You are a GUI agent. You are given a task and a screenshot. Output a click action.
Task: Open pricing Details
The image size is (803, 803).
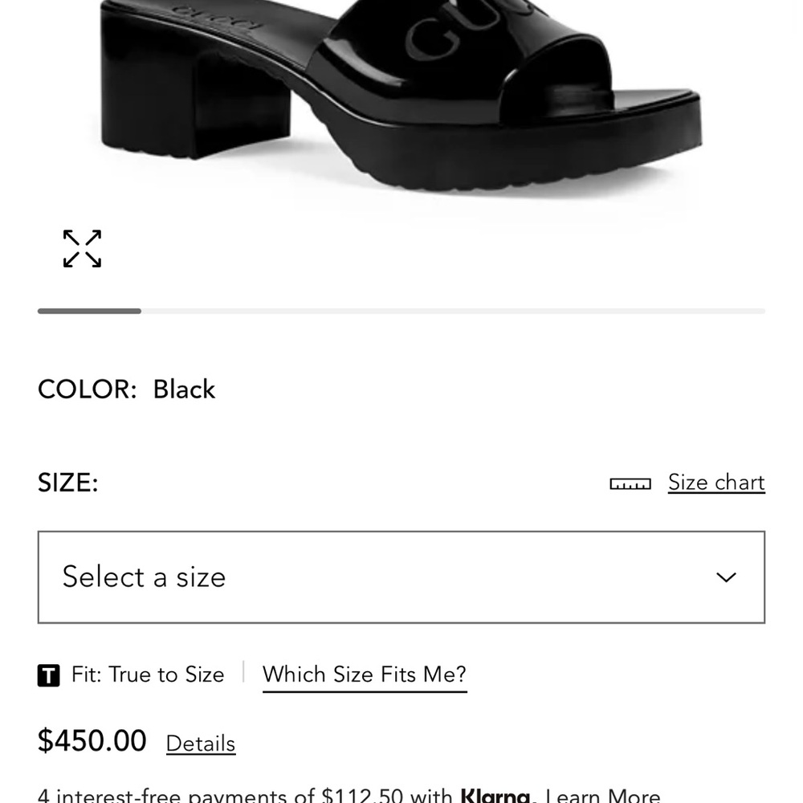tap(200, 744)
